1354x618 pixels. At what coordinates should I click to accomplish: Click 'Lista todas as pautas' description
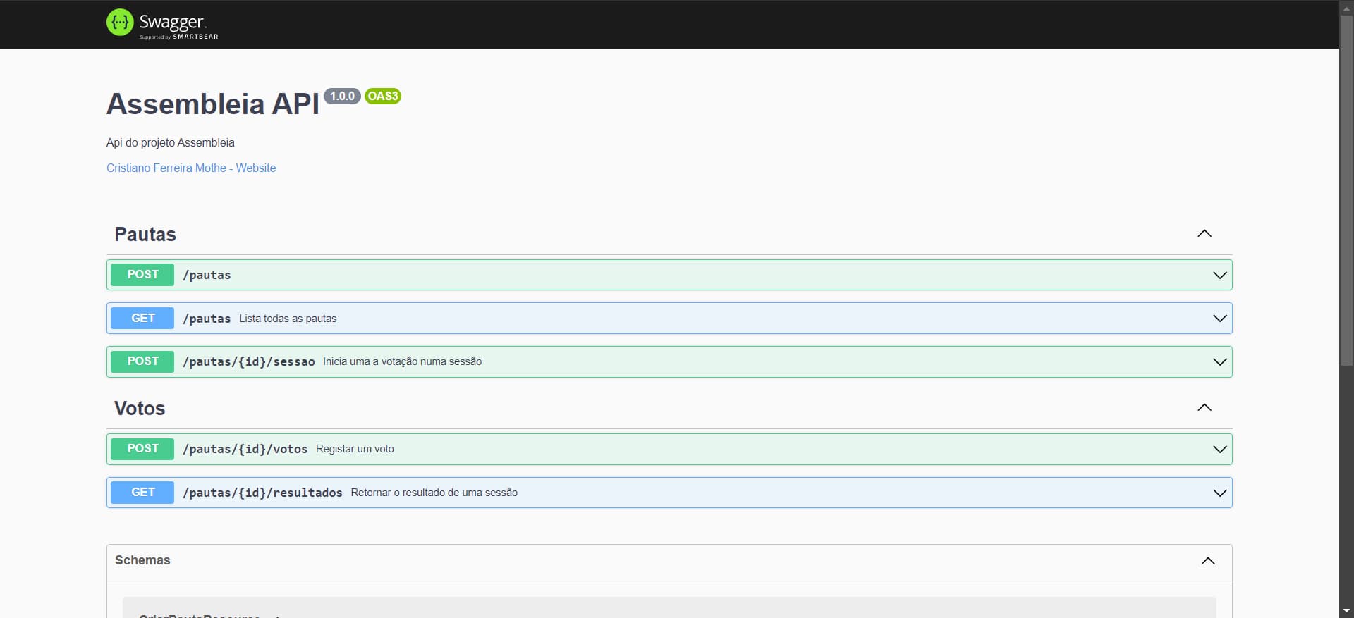(288, 319)
